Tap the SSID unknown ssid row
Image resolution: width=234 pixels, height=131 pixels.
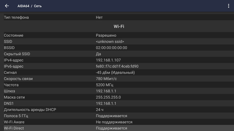117,41
